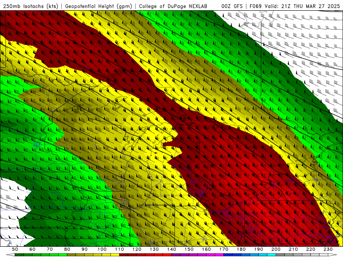343x257 pixels.
Task: Click the 'College of DuPage NEXLAB' label
Action: pyautogui.click(x=173, y=6)
